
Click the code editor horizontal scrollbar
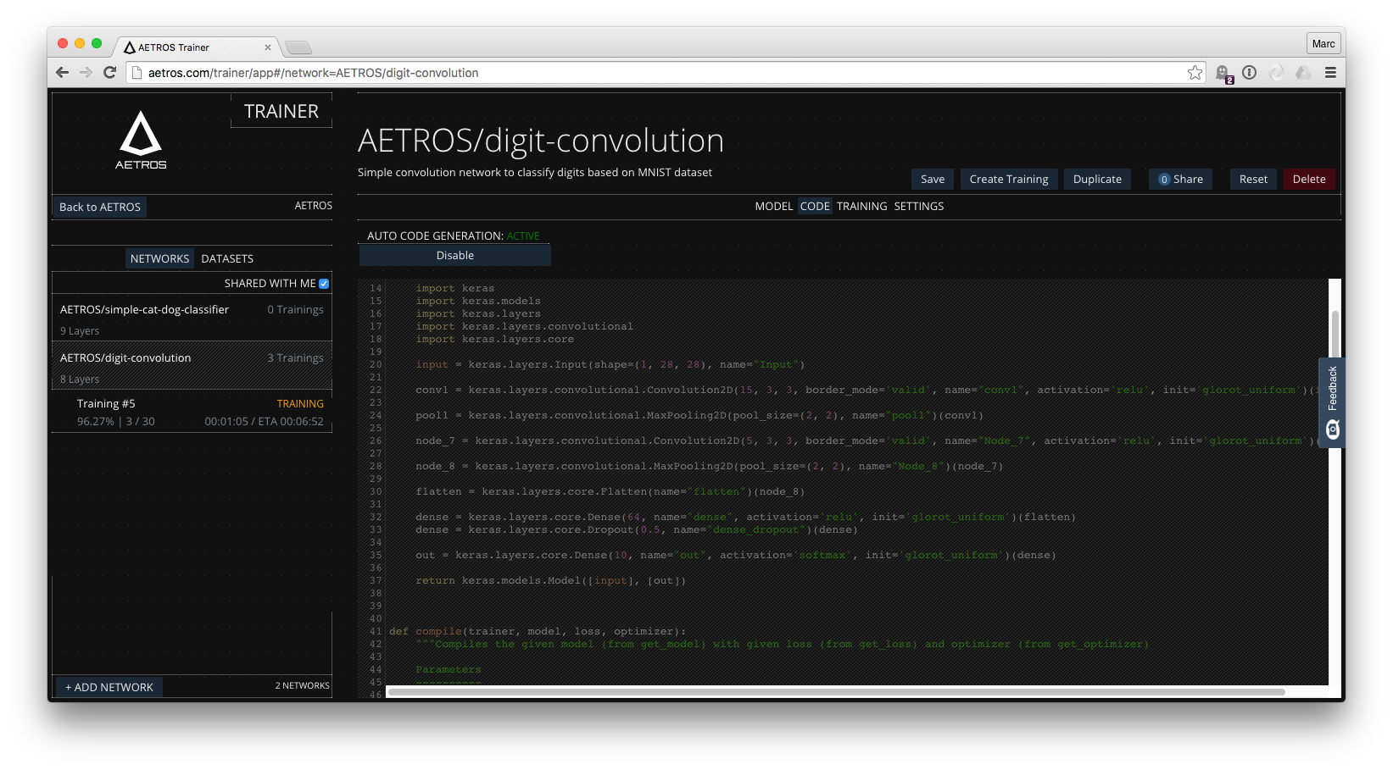click(x=836, y=692)
